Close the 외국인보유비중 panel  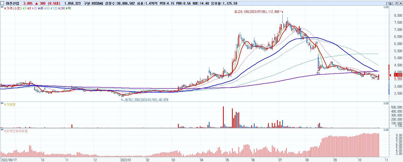click(x=387, y=130)
